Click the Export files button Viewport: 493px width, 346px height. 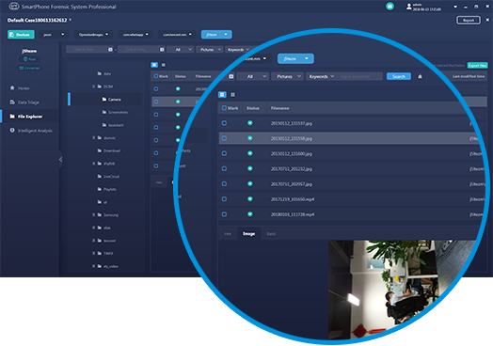pyautogui.click(x=477, y=66)
